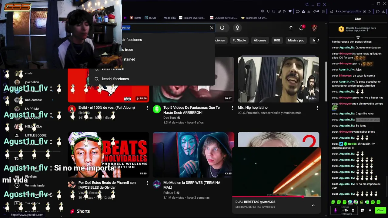Open the LITTLE BOOGIE subscription in sidebar
Image resolution: width=388 pixels, height=218 pixels.
click(36, 135)
